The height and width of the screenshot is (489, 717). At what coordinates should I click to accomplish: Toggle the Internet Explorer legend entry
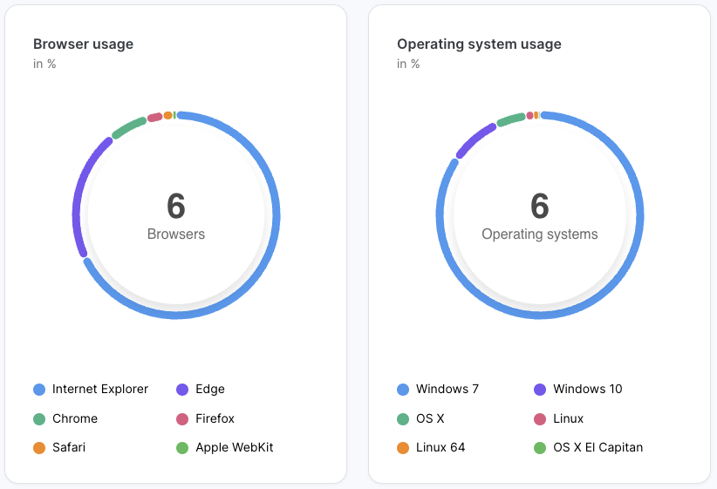[99, 390]
